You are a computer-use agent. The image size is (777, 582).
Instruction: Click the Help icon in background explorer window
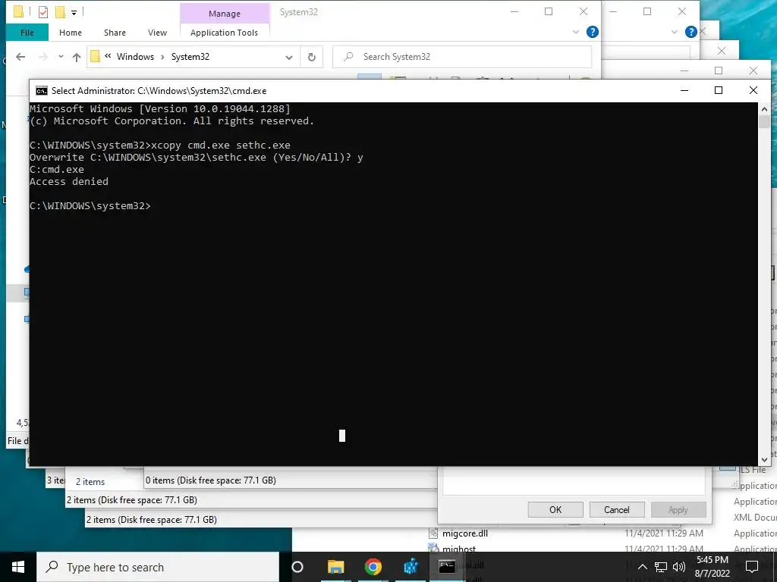[690, 32]
